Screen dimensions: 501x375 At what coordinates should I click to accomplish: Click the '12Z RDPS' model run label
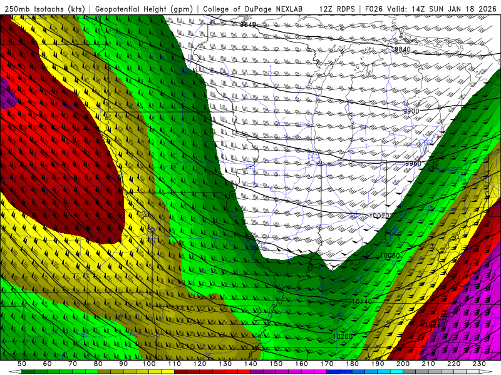click(x=337, y=9)
